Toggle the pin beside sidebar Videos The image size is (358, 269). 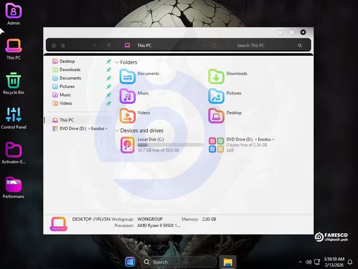tap(108, 103)
